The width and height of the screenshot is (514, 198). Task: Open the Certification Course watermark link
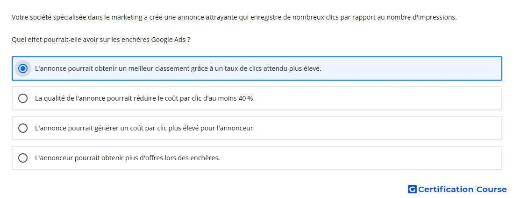[x=457, y=189]
